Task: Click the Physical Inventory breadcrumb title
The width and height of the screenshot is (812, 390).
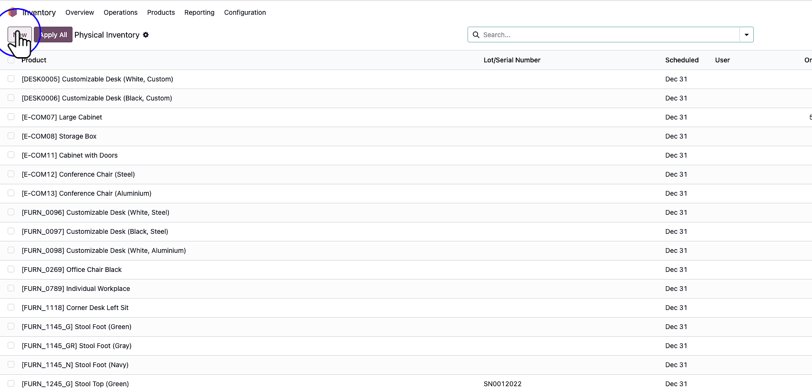Action: [x=107, y=35]
